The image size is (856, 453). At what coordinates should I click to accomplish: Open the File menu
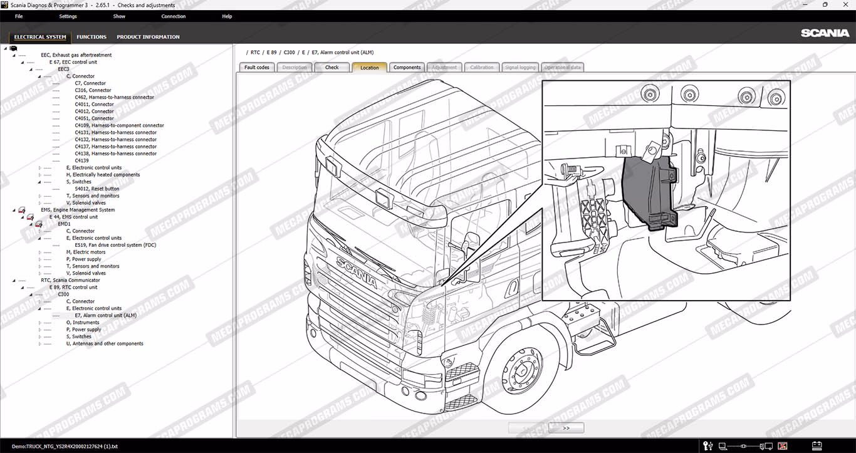[19, 16]
